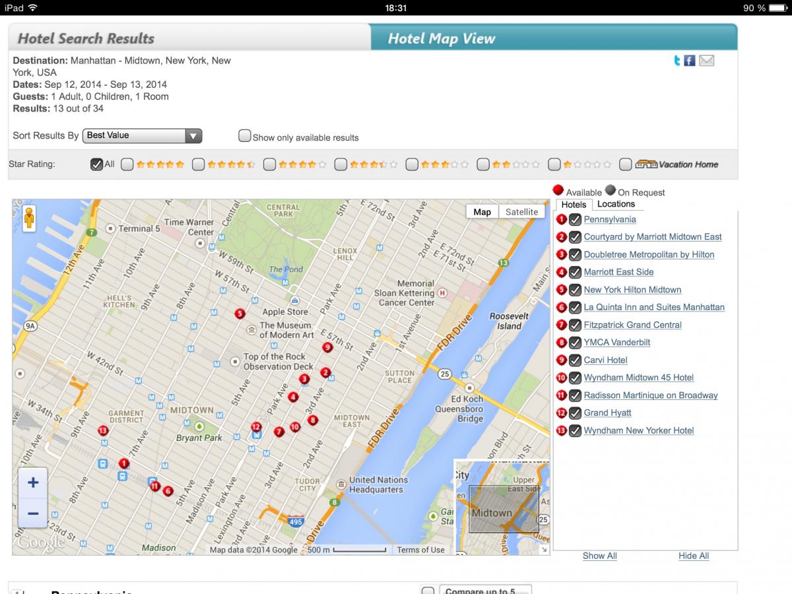Uncheck Pennsylvania hotel map checkbox
This screenshot has height=594, width=792.
575,220
